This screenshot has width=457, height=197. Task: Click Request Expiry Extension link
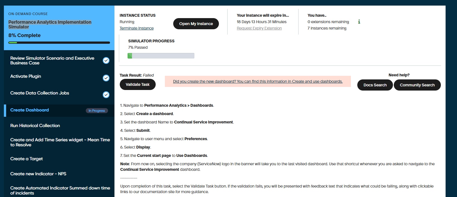[x=259, y=28]
